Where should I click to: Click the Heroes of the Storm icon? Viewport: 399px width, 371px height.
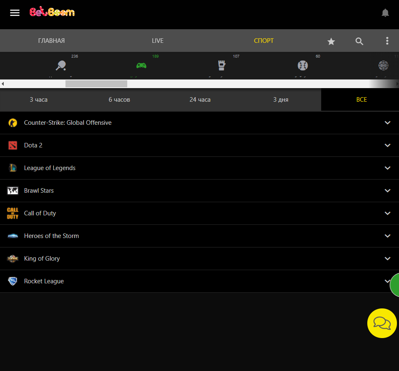coord(13,236)
